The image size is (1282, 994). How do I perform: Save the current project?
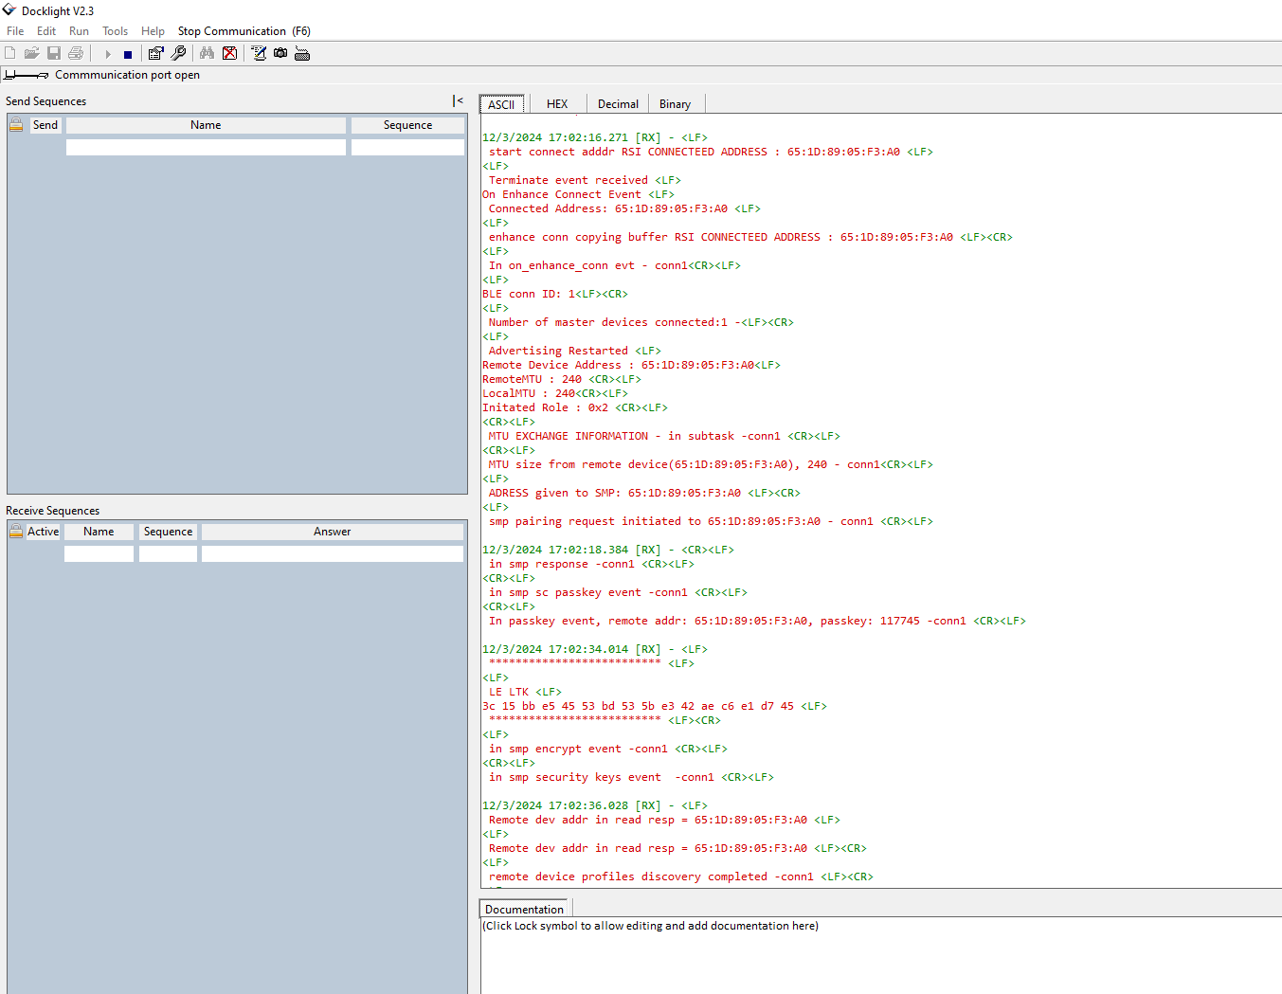[x=53, y=52]
